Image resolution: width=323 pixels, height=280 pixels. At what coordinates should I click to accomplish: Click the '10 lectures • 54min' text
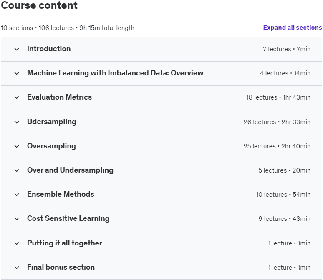283,195
